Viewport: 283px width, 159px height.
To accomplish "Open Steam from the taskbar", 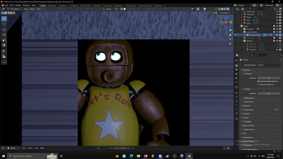I will (167, 156).
